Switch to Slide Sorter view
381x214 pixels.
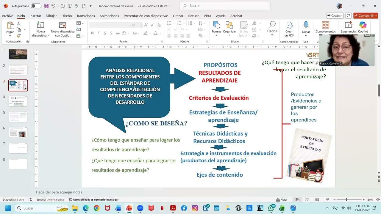pyautogui.click(x=307, y=199)
